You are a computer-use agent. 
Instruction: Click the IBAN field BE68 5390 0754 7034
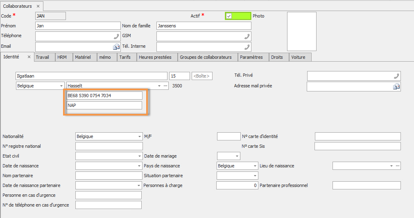coord(104,96)
